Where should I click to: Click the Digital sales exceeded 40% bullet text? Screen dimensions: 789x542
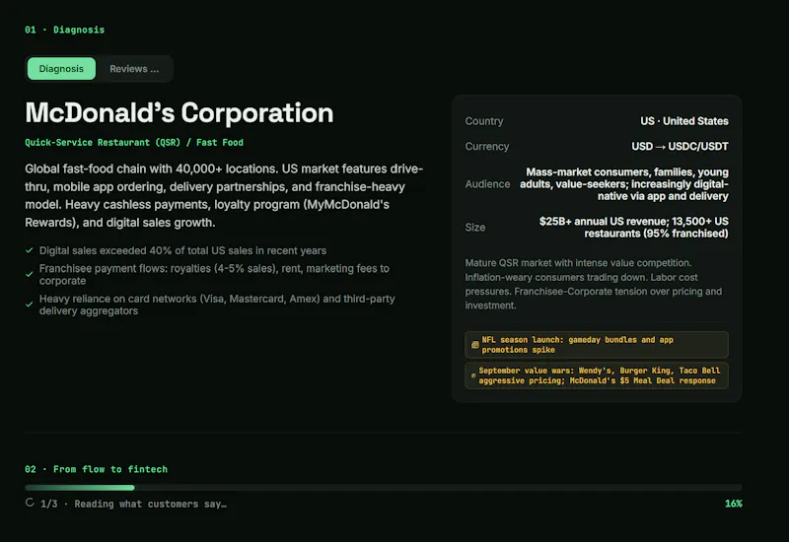pos(182,250)
